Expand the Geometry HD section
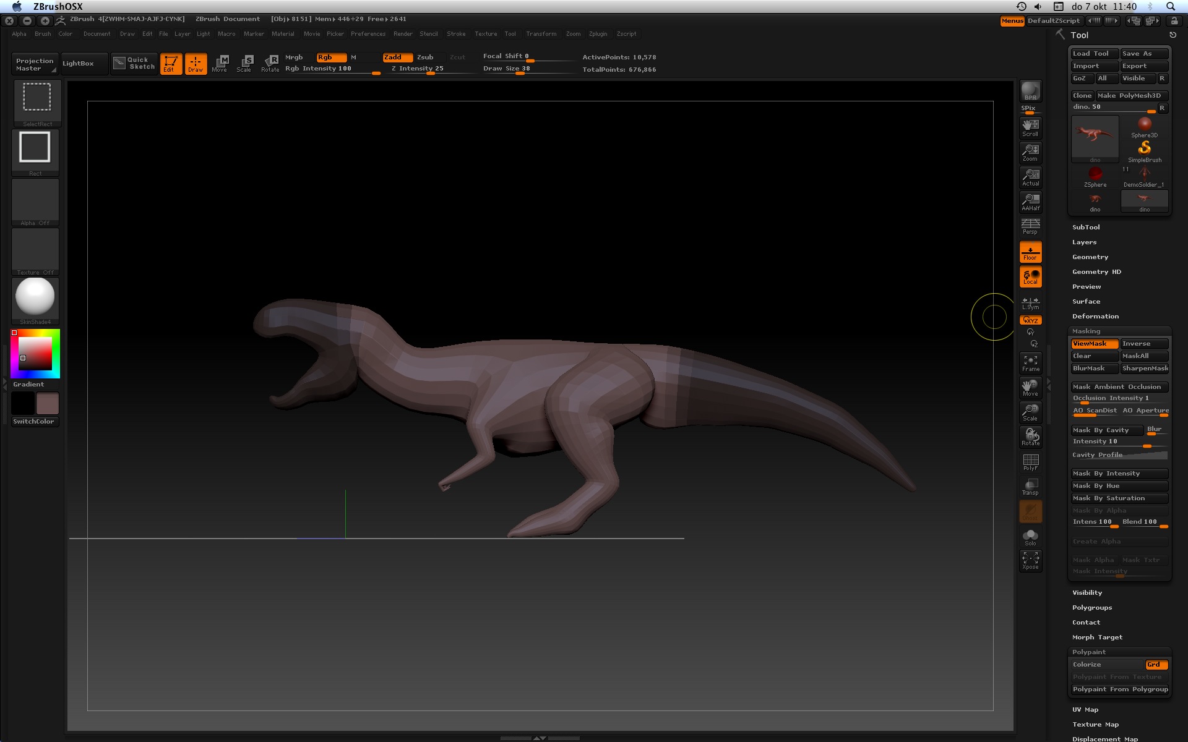This screenshot has width=1188, height=742. (x=1096, y=271)
